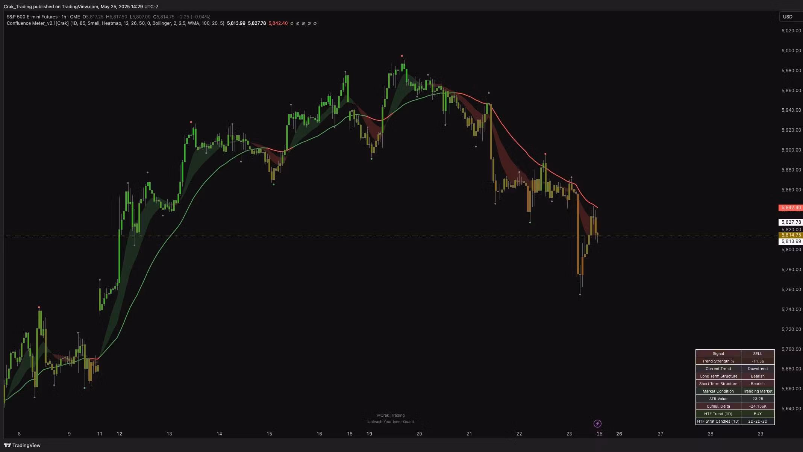Click the white 5,827.78 price axis label
This screenshot has height=452, width=803.
pos(791,222)
